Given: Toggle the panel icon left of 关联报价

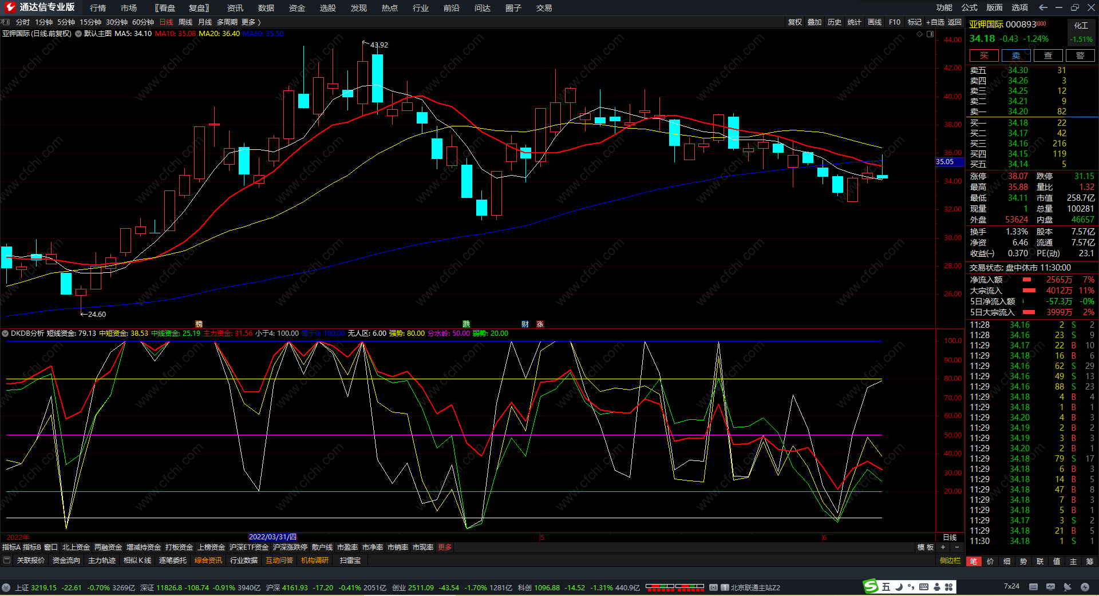Looking at the screenshot, I should pyautogui.click(x=7, y=561).
